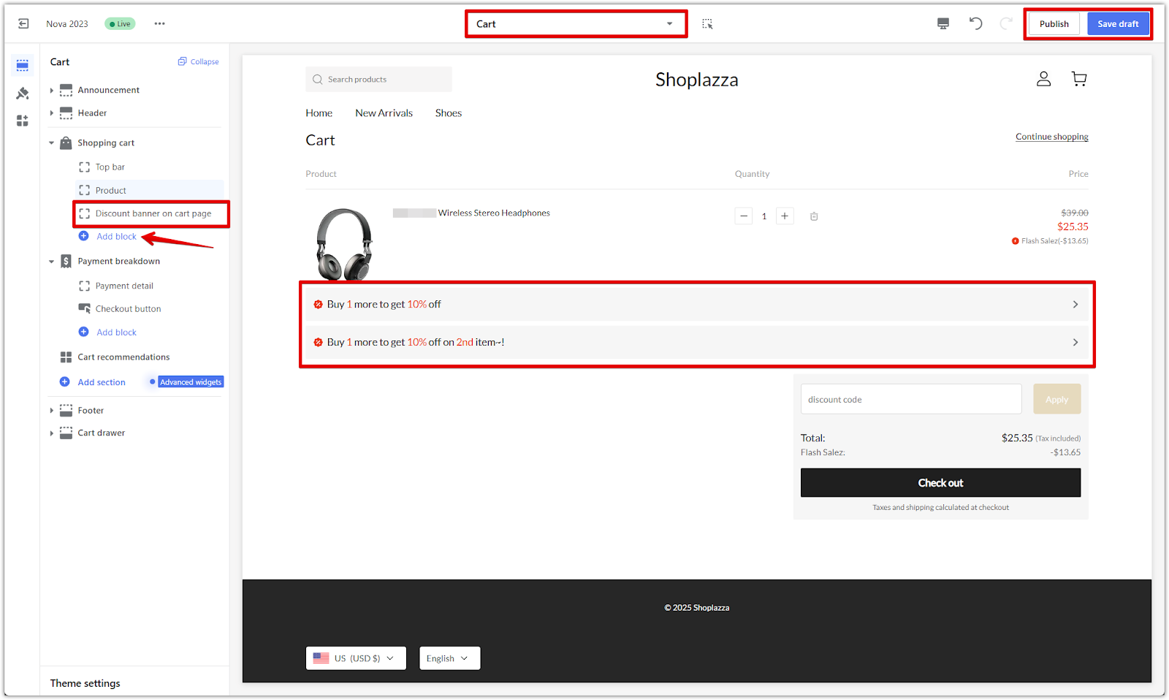The image size is (1169, 700).
Task: Click Continue shopping link
Action: (1051, 137)
